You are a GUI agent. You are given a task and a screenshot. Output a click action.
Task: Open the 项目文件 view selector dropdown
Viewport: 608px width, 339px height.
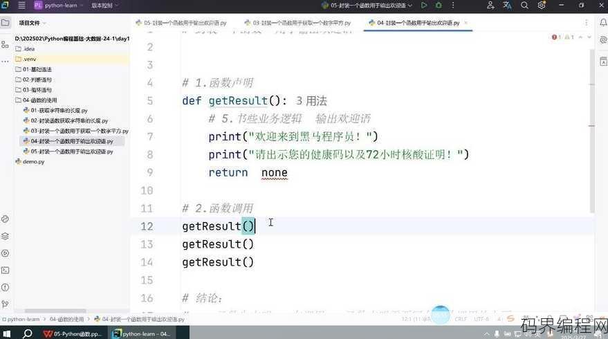click(33, 23)
